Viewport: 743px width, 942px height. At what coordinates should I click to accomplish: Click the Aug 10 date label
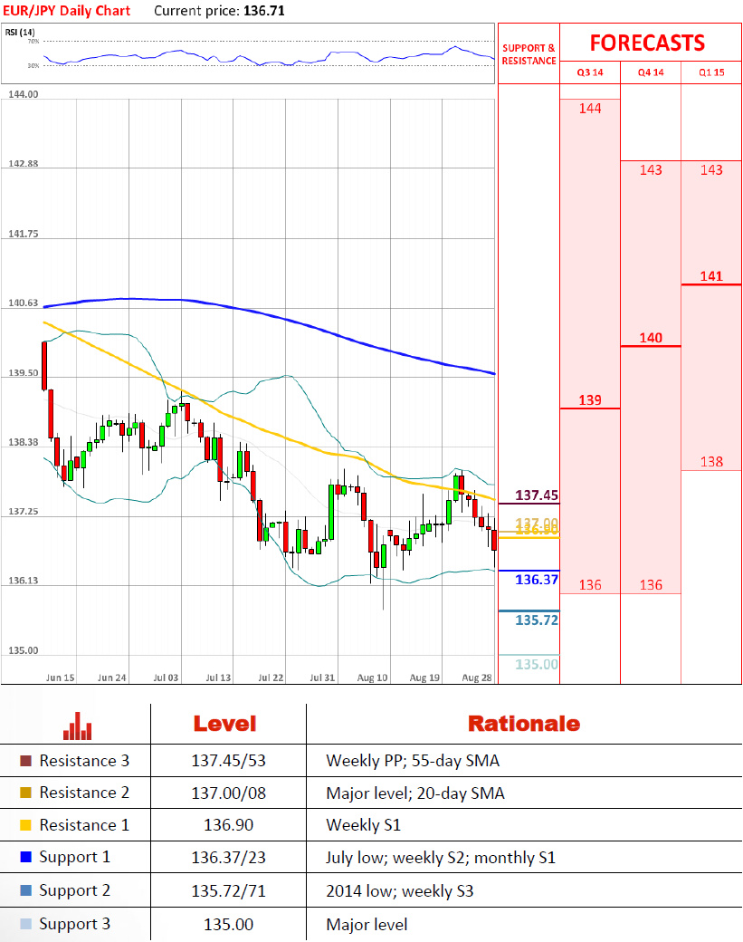point(372,678)
